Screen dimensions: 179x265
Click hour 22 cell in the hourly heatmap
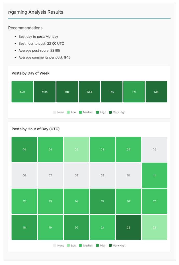[x=128, y=227]
